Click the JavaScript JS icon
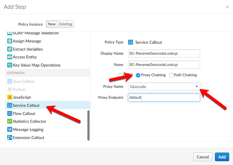 pos(10,97)
